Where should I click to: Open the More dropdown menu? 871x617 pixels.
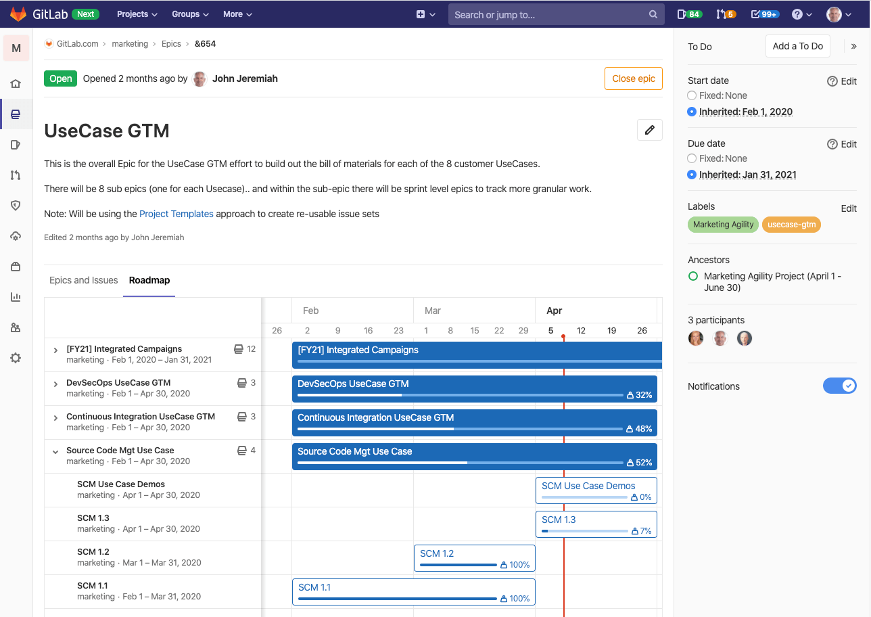237,14
